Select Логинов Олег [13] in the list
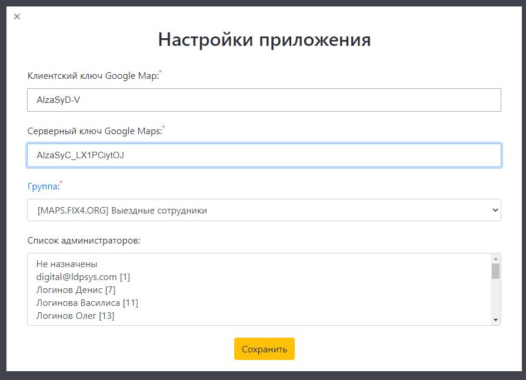The height and width of the screenshot is (380, 526). tap(75, 315)
